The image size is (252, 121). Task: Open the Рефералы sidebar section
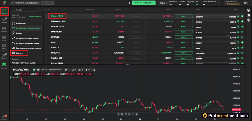point(4,56)
